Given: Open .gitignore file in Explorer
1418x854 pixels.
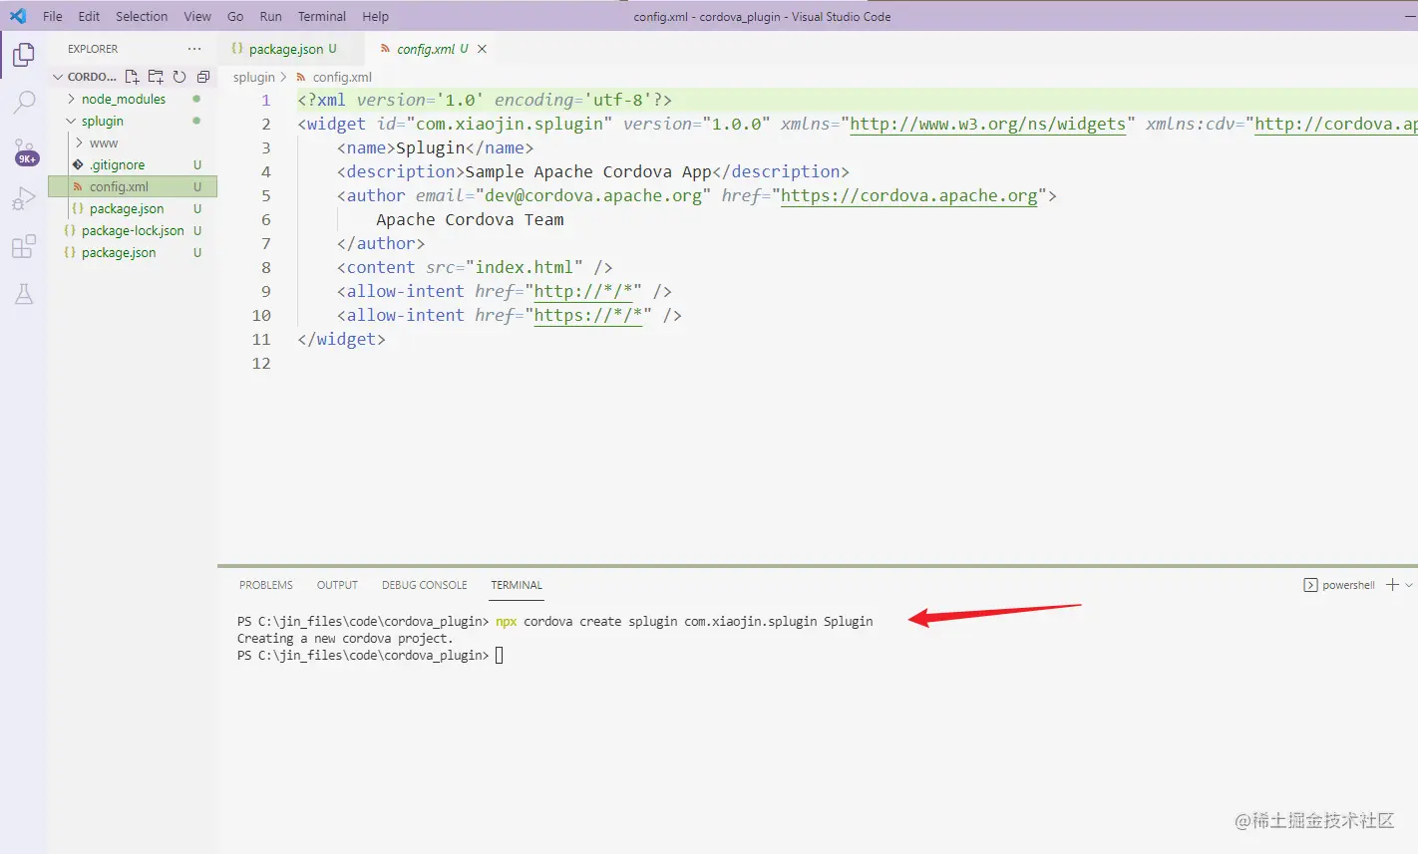Looking at the screenshot, I should pos(117,164).
